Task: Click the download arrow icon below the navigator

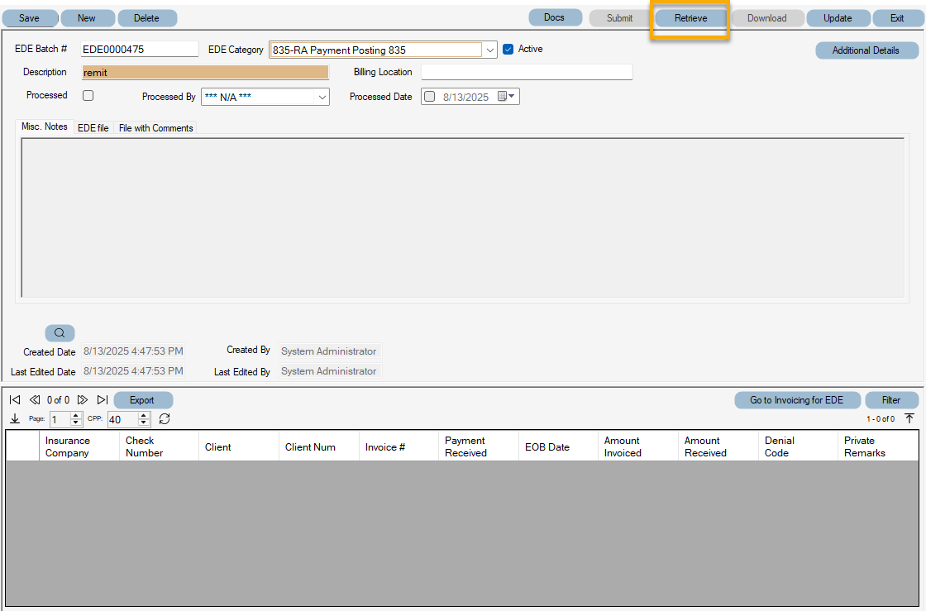Action: pos(14,418)
